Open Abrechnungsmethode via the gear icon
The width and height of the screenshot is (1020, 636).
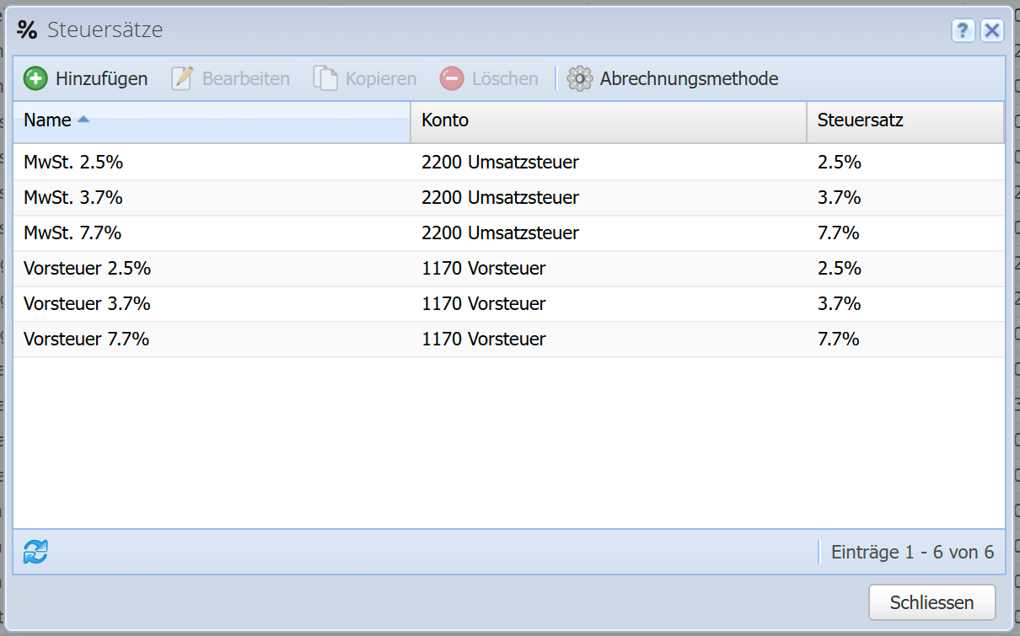[580, 78]
